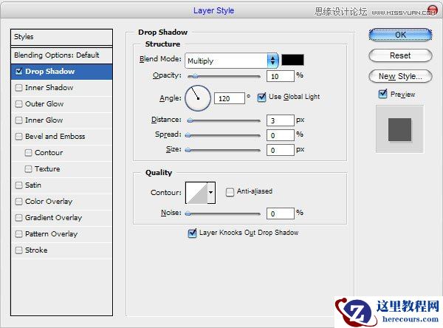Enable the Outer Glow checkbox
This screenshot has width=443, height=328.
tap(19, 104)
